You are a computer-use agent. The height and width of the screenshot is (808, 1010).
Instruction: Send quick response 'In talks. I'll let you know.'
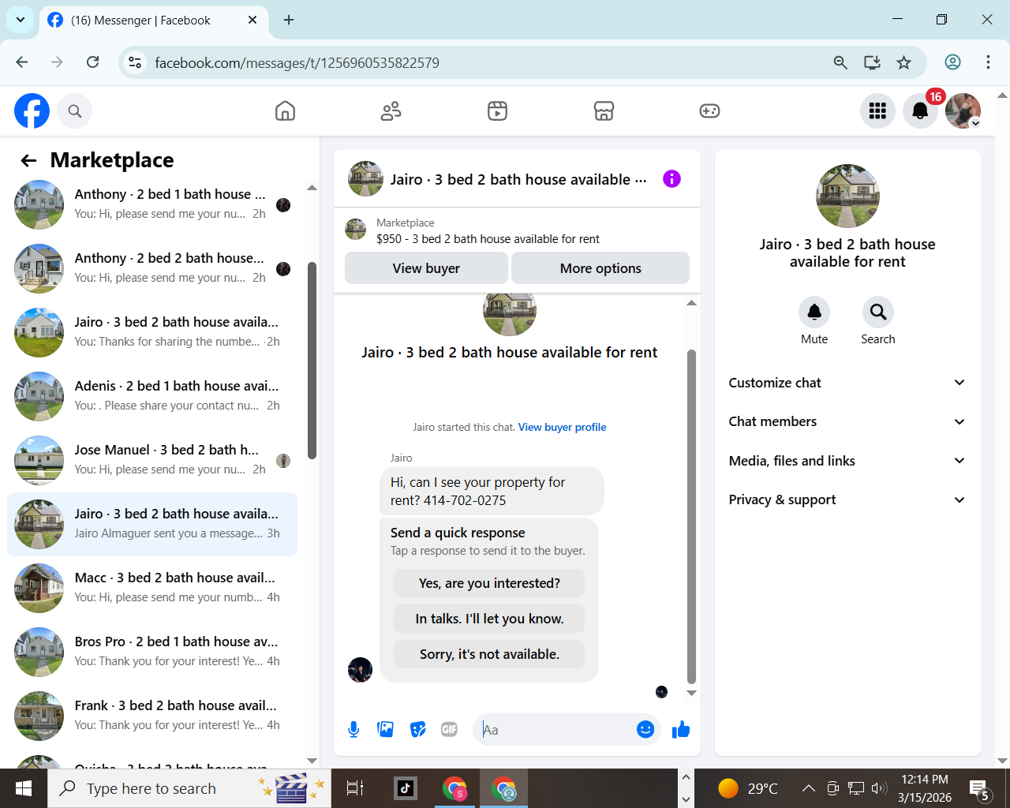[x=489, y=619]
